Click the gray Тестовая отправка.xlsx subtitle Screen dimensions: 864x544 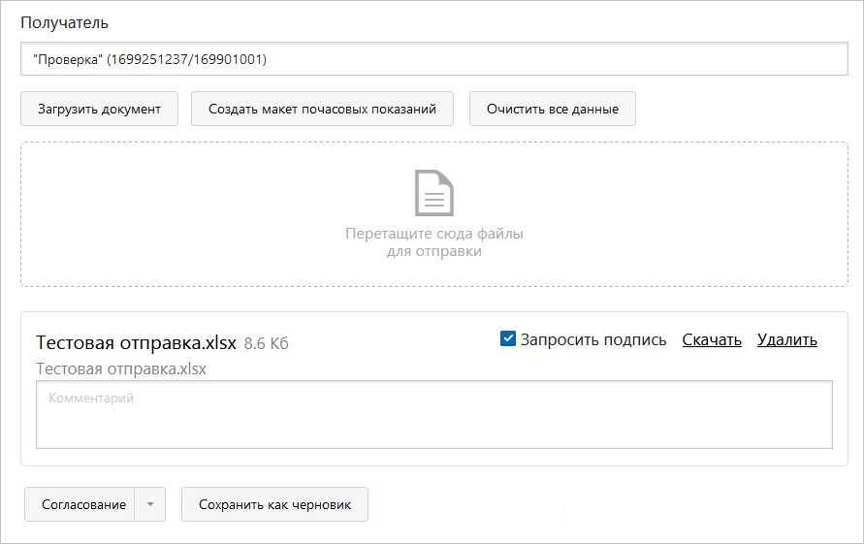tap(121, 368)
